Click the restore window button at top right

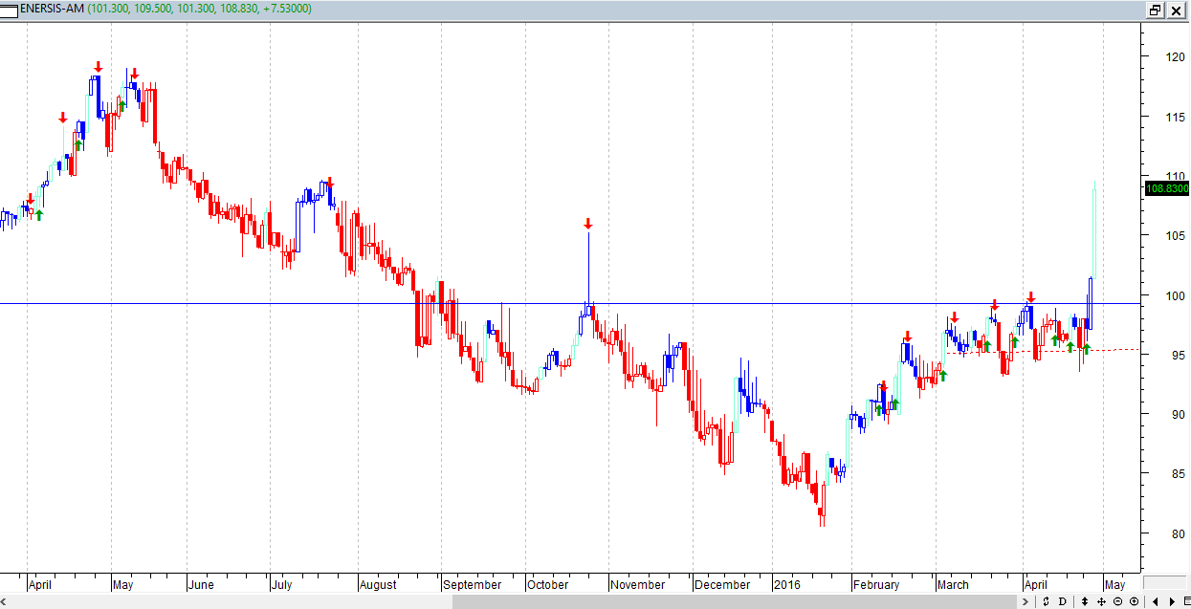(1155, 10)
